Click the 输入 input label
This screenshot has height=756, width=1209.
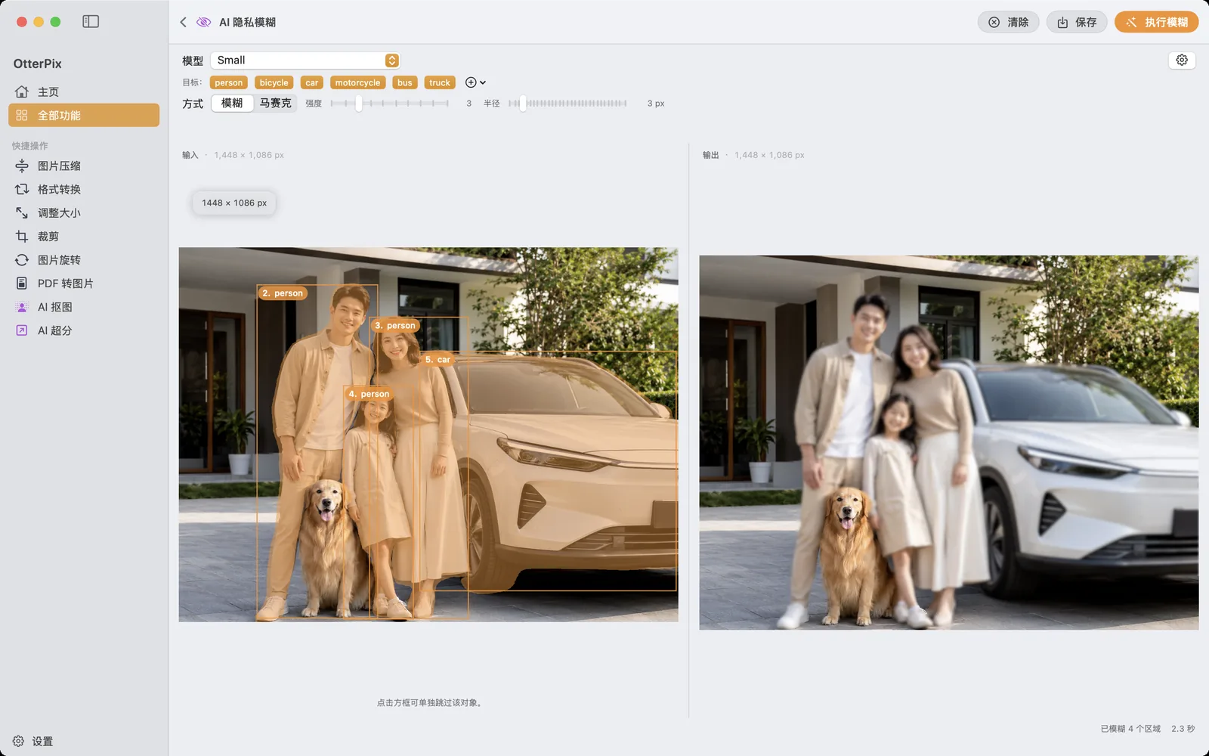click(x=190, y=155)
